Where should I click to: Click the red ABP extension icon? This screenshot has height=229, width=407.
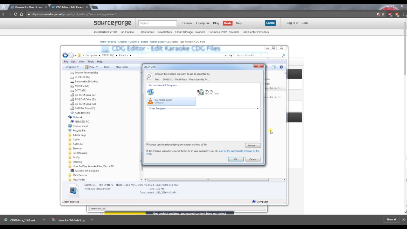[390, 14]
